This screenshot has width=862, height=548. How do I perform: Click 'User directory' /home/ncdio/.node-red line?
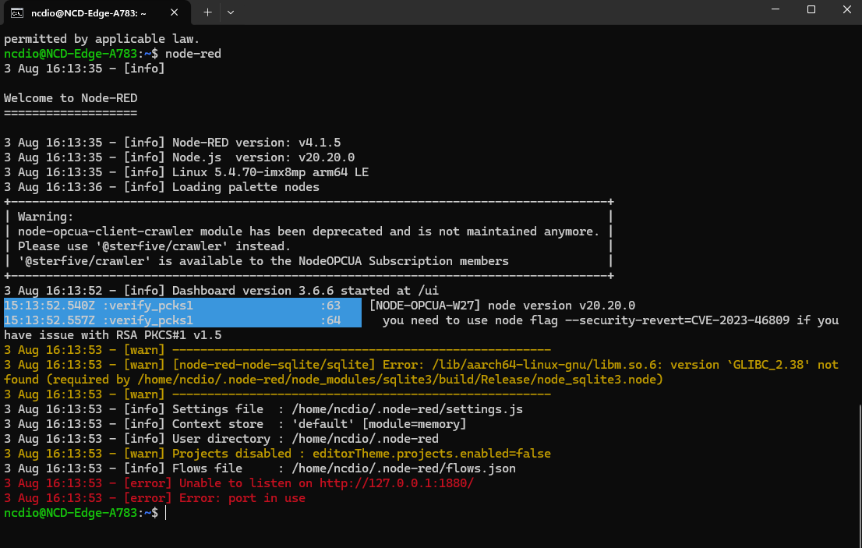coord(221,439)
